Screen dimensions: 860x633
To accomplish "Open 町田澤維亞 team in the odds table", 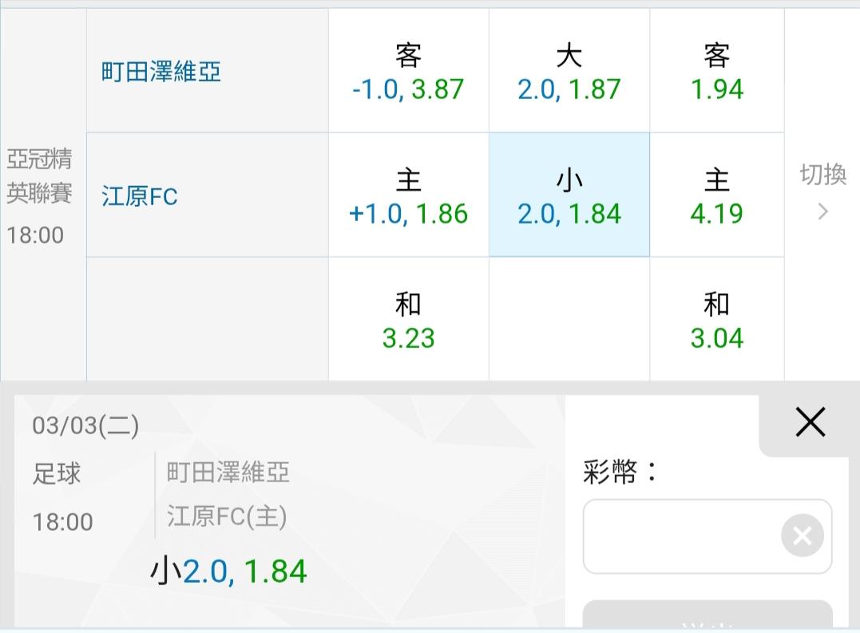I will click(161, 73).
